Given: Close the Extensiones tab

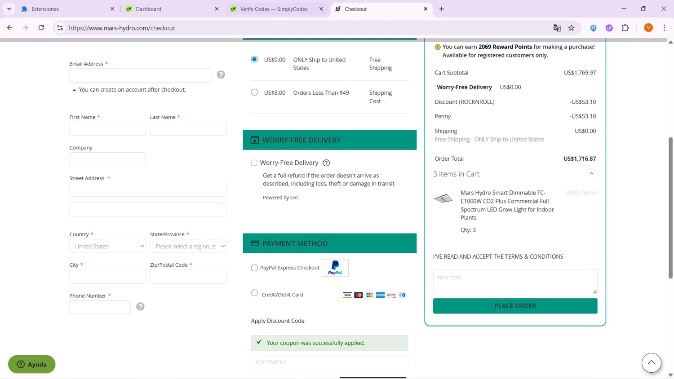Looking at the screenshot, I should click(112, 9).
